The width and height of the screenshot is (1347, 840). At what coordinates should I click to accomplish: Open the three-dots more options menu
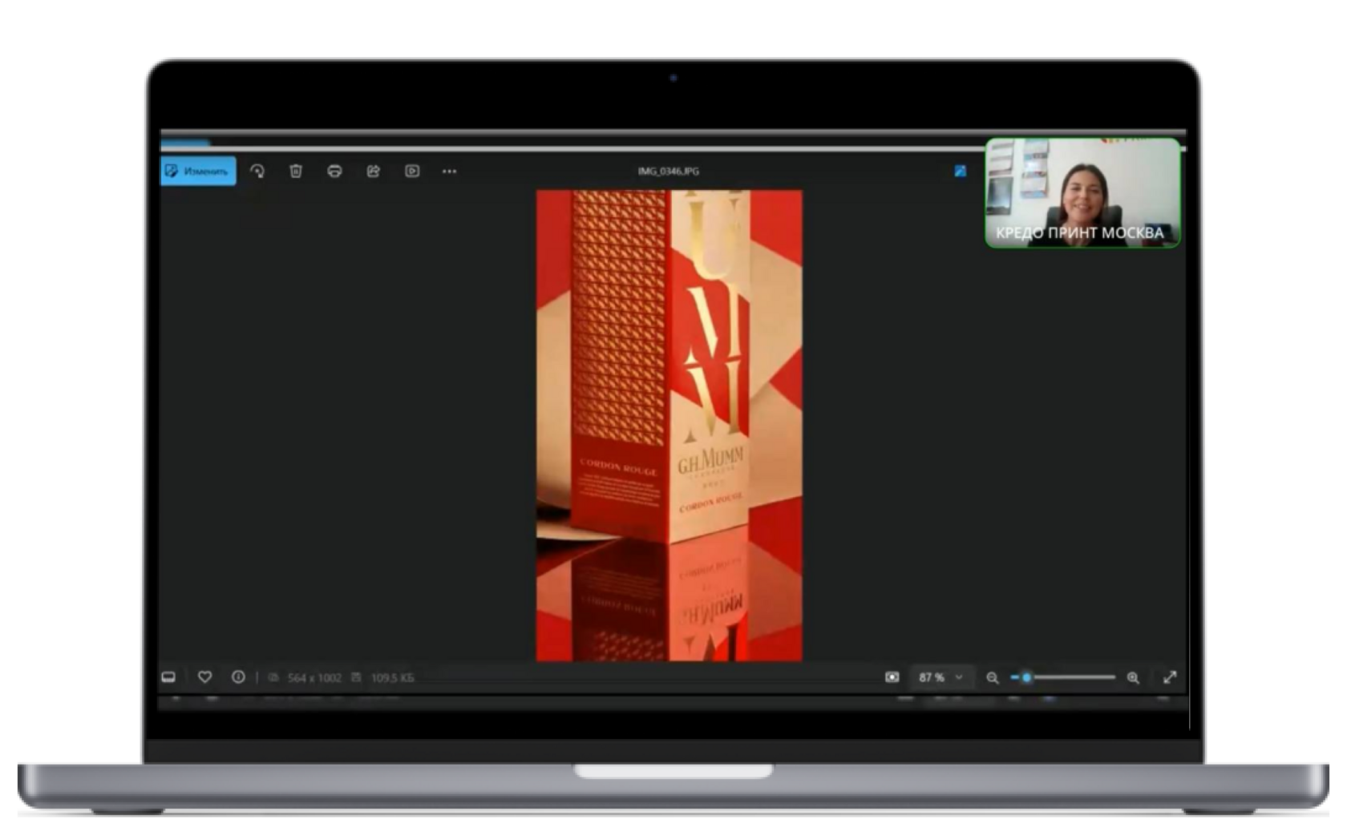[x=450, y=171]
